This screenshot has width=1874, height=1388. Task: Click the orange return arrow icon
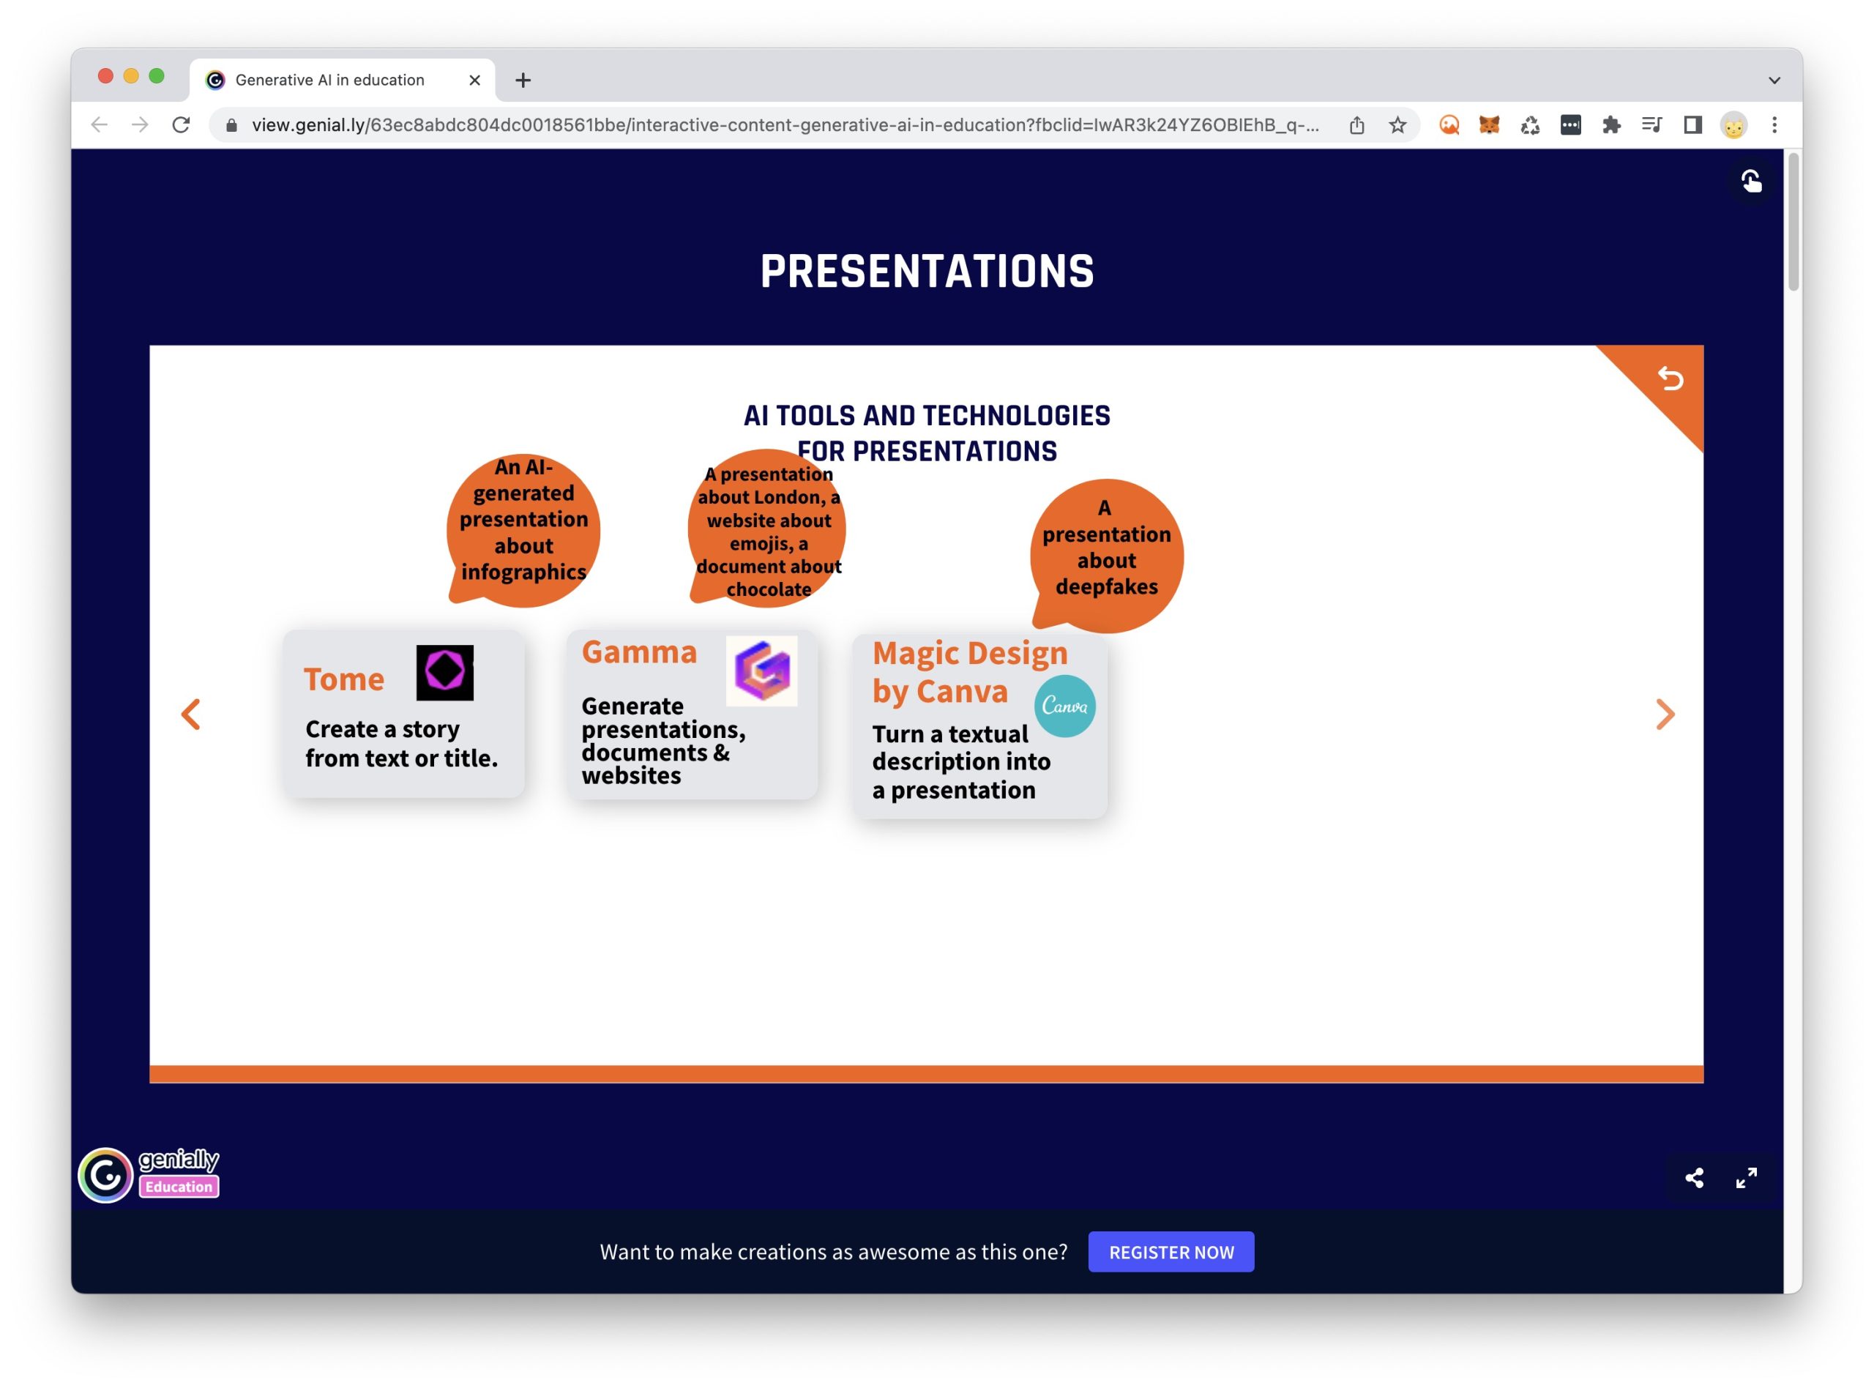(1670, 379)
